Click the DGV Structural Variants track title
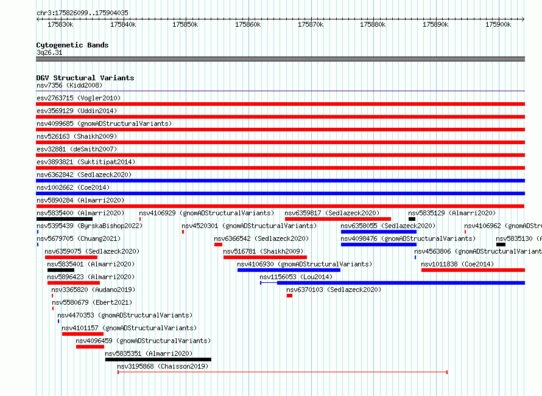The image size is (542, 396). tap(85, 78)
